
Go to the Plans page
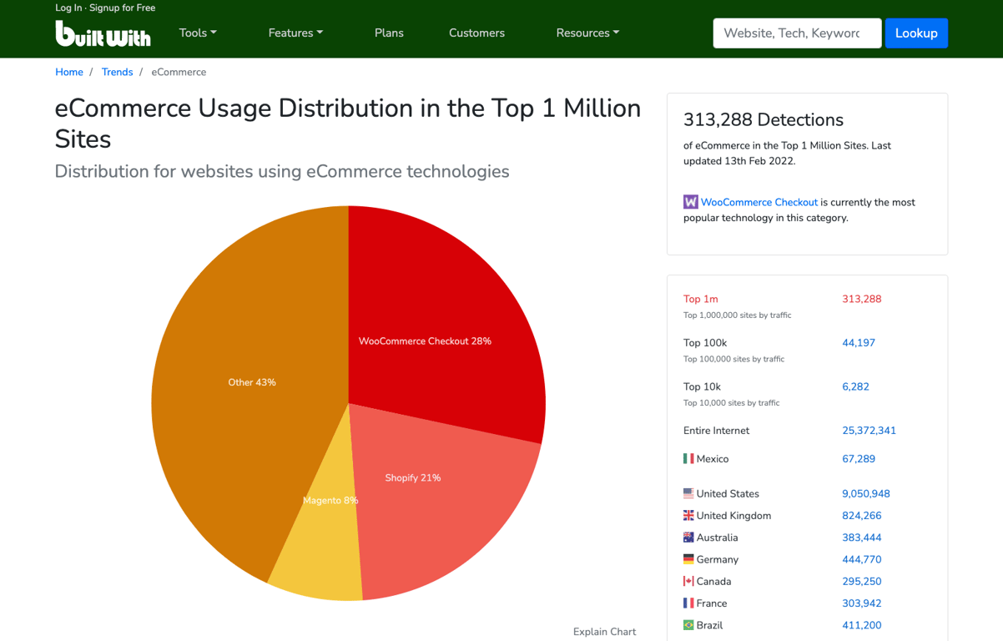[389, 33]
